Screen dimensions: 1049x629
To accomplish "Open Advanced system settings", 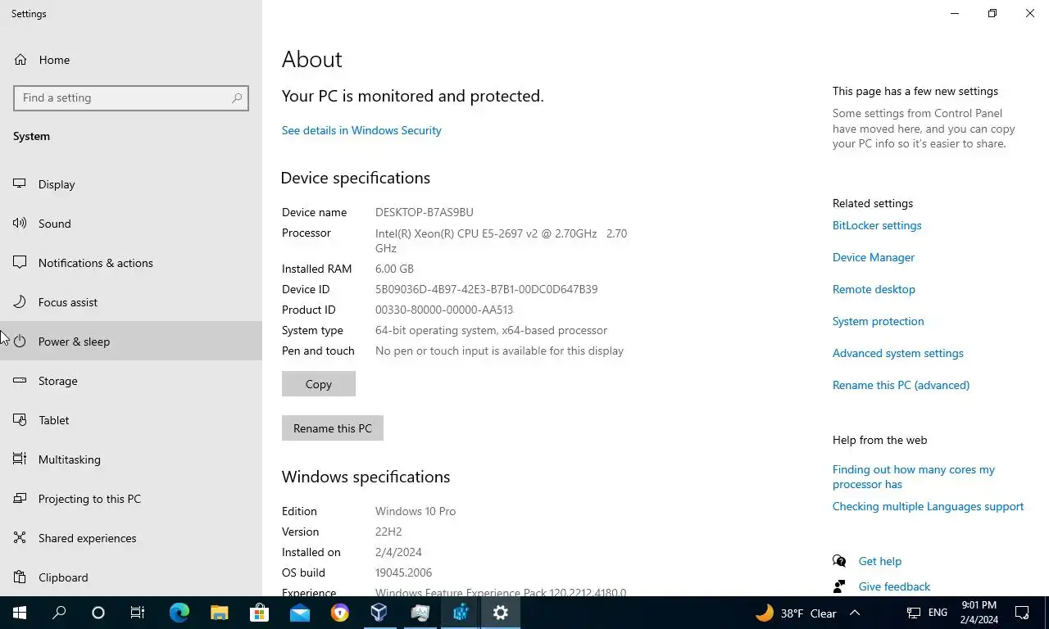I will point(898,353).
